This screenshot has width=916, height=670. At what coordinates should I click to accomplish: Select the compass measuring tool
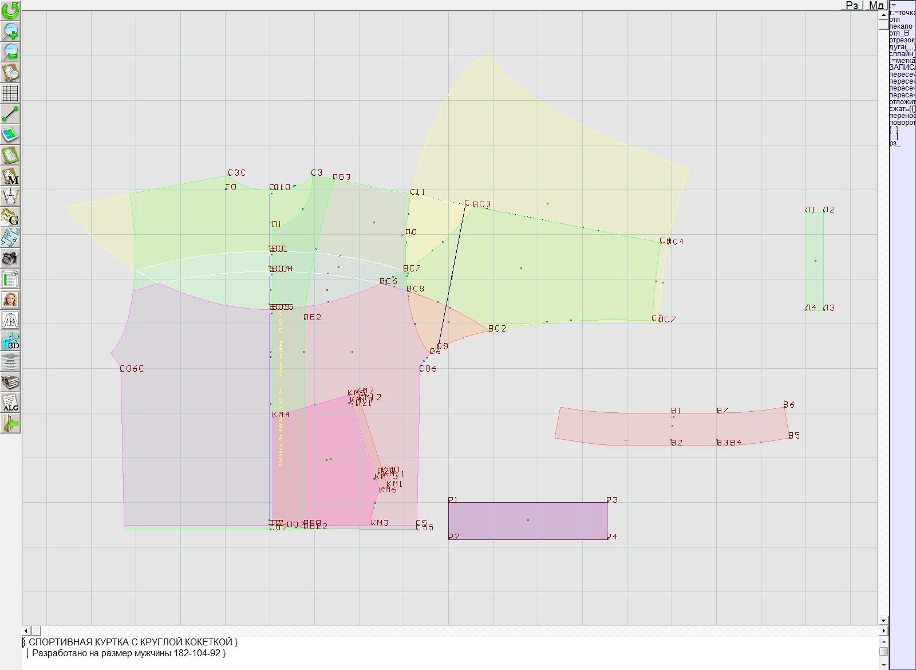tap(10, 196)
